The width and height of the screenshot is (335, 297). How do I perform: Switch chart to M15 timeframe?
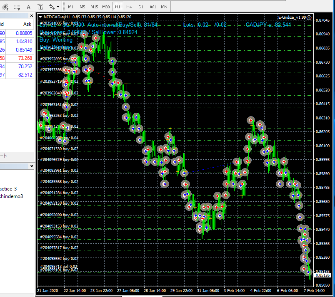click(94, 7)
